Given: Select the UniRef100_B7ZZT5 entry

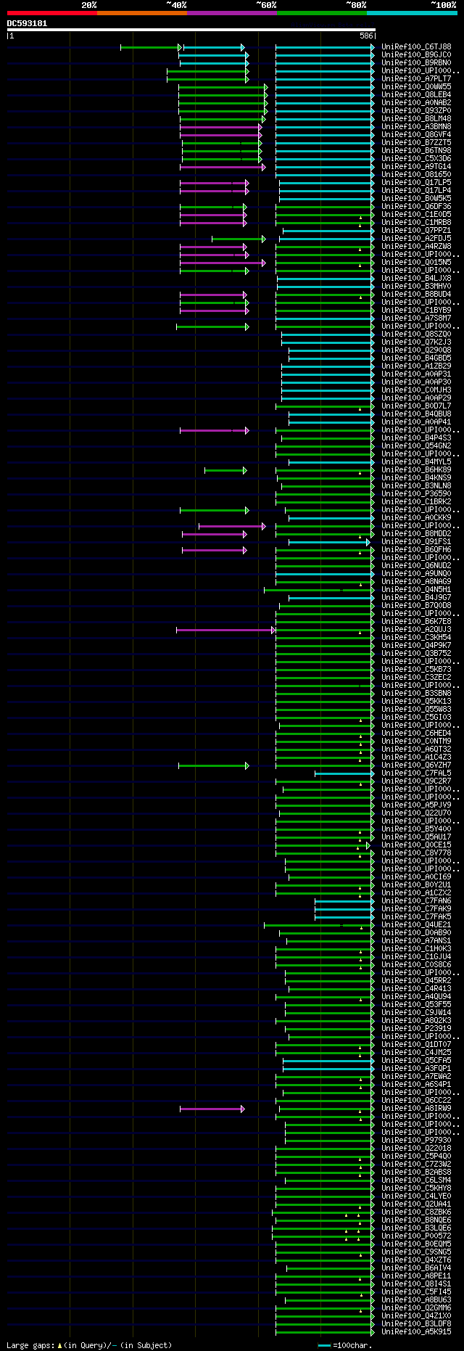Looking at the screenshot, I should 416,143.
